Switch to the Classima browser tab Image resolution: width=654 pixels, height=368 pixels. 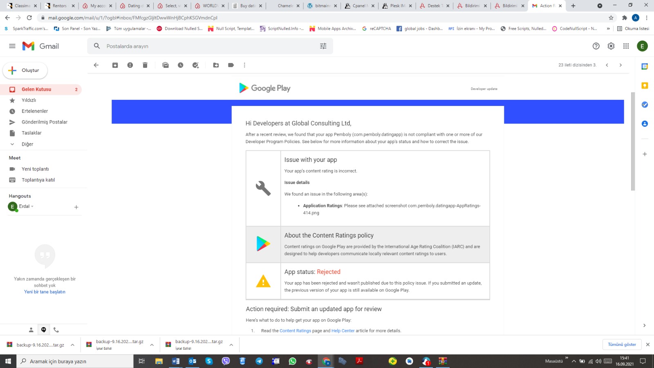(21, 6)
